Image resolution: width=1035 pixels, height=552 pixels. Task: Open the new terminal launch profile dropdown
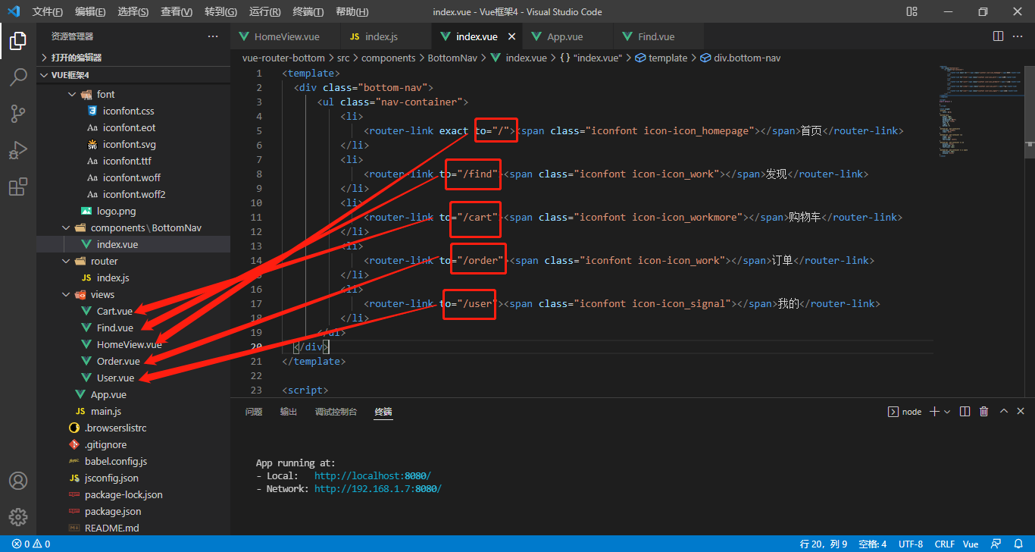(x=947, y=412)
